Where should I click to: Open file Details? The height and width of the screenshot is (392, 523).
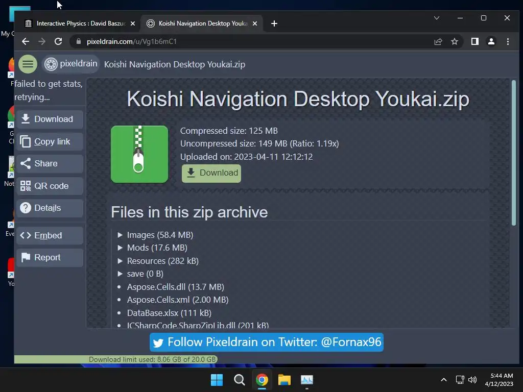pyautogui.click(x=50, y=208)
